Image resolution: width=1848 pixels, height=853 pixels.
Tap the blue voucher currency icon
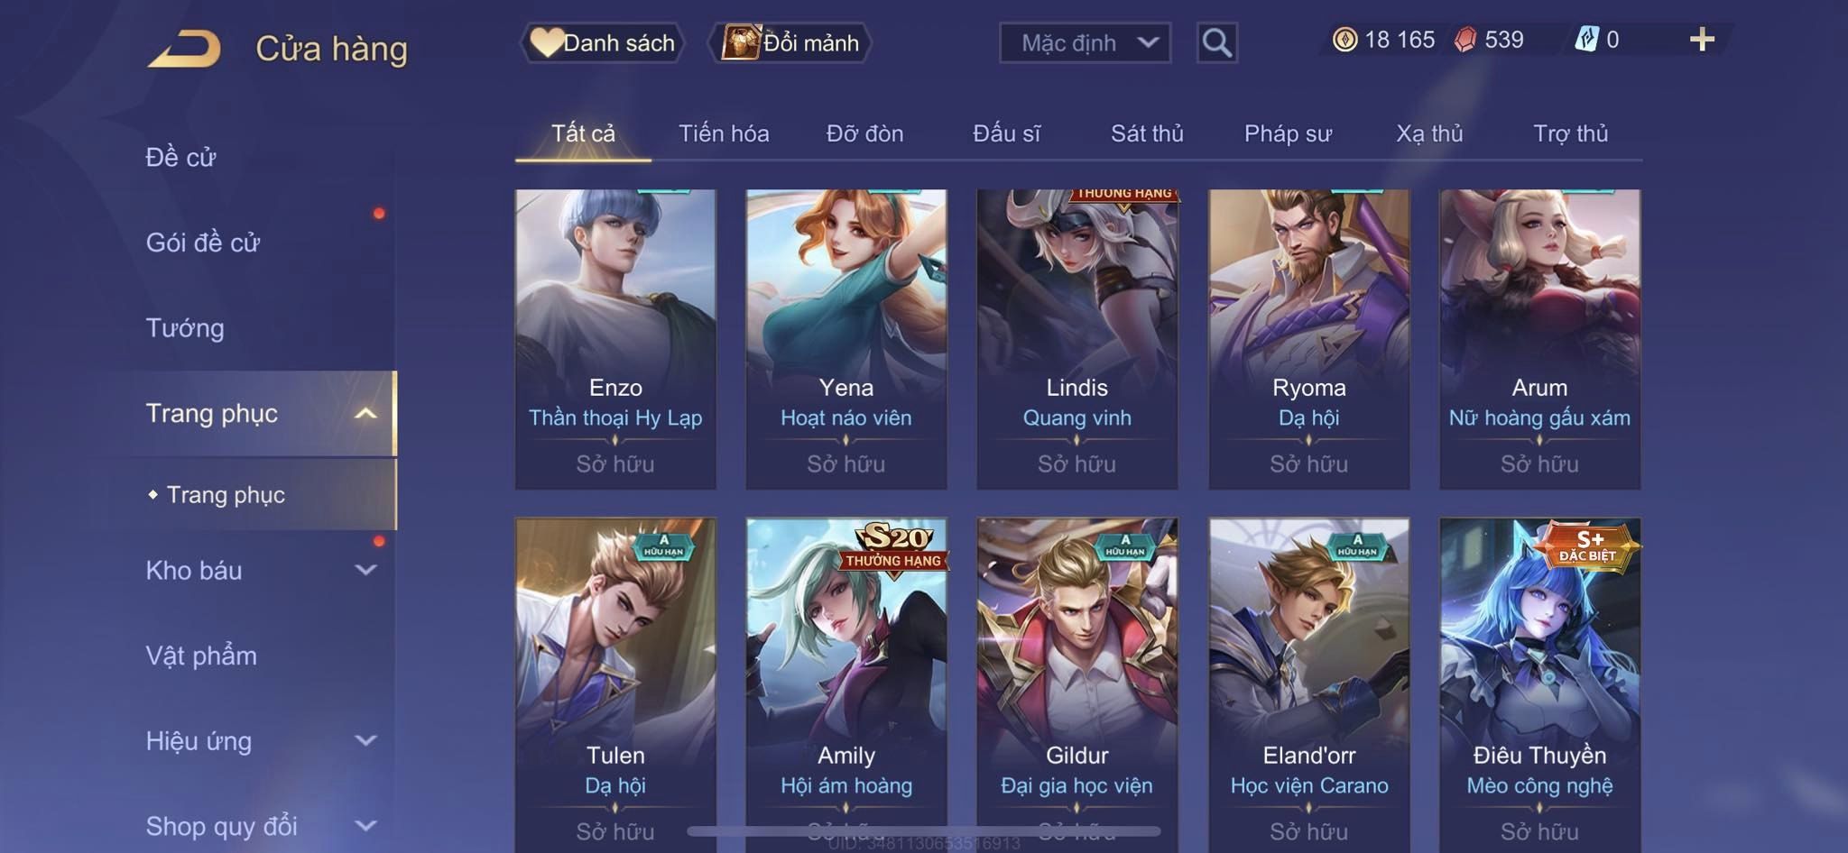click(x=1587, y=40)
